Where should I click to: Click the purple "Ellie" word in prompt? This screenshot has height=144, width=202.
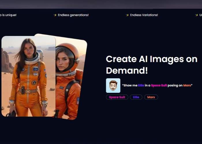coord(141,86)
